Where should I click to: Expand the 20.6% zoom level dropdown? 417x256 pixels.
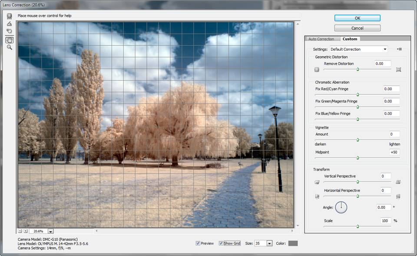click(51, 231)
